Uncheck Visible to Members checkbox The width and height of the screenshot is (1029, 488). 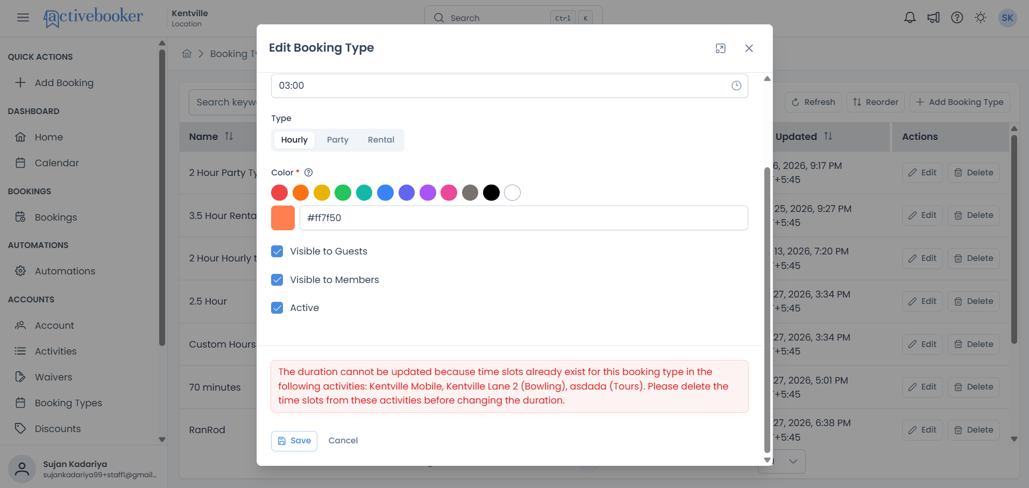(x=277, y=280)
